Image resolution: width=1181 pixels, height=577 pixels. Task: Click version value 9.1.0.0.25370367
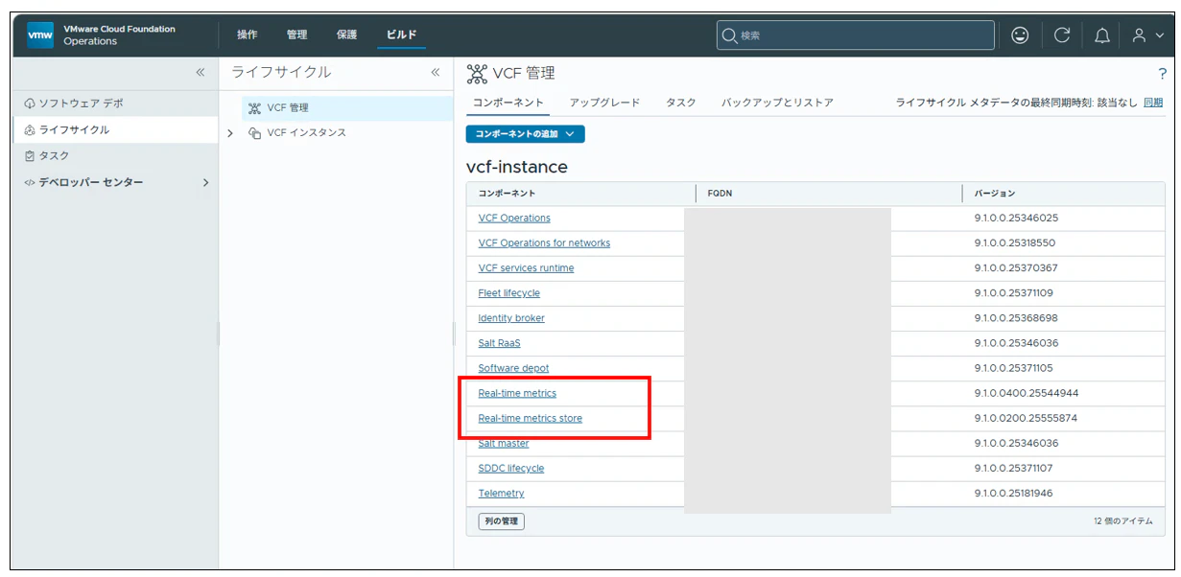tap(1016, 268)
